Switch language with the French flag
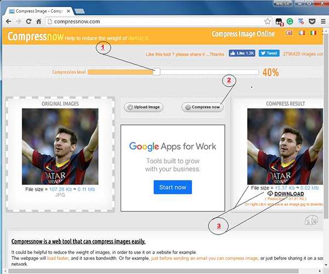 (302, 33)
